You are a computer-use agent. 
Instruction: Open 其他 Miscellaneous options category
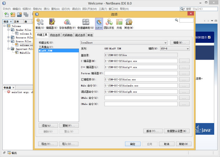click(x=129, y=24)
